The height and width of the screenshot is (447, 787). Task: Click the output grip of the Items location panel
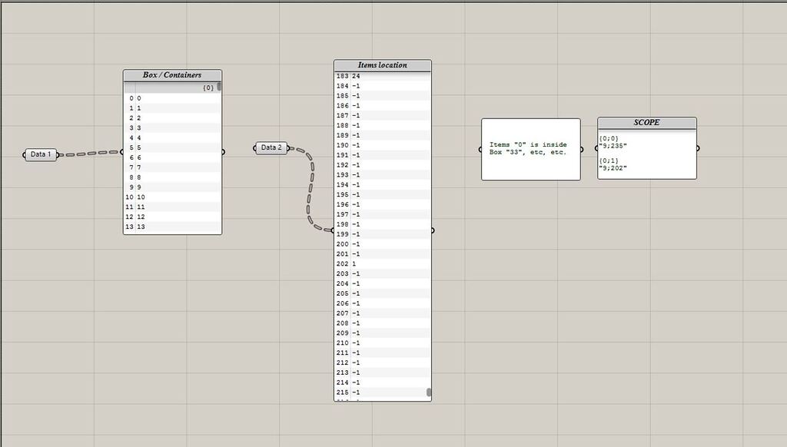coord(433,229)
